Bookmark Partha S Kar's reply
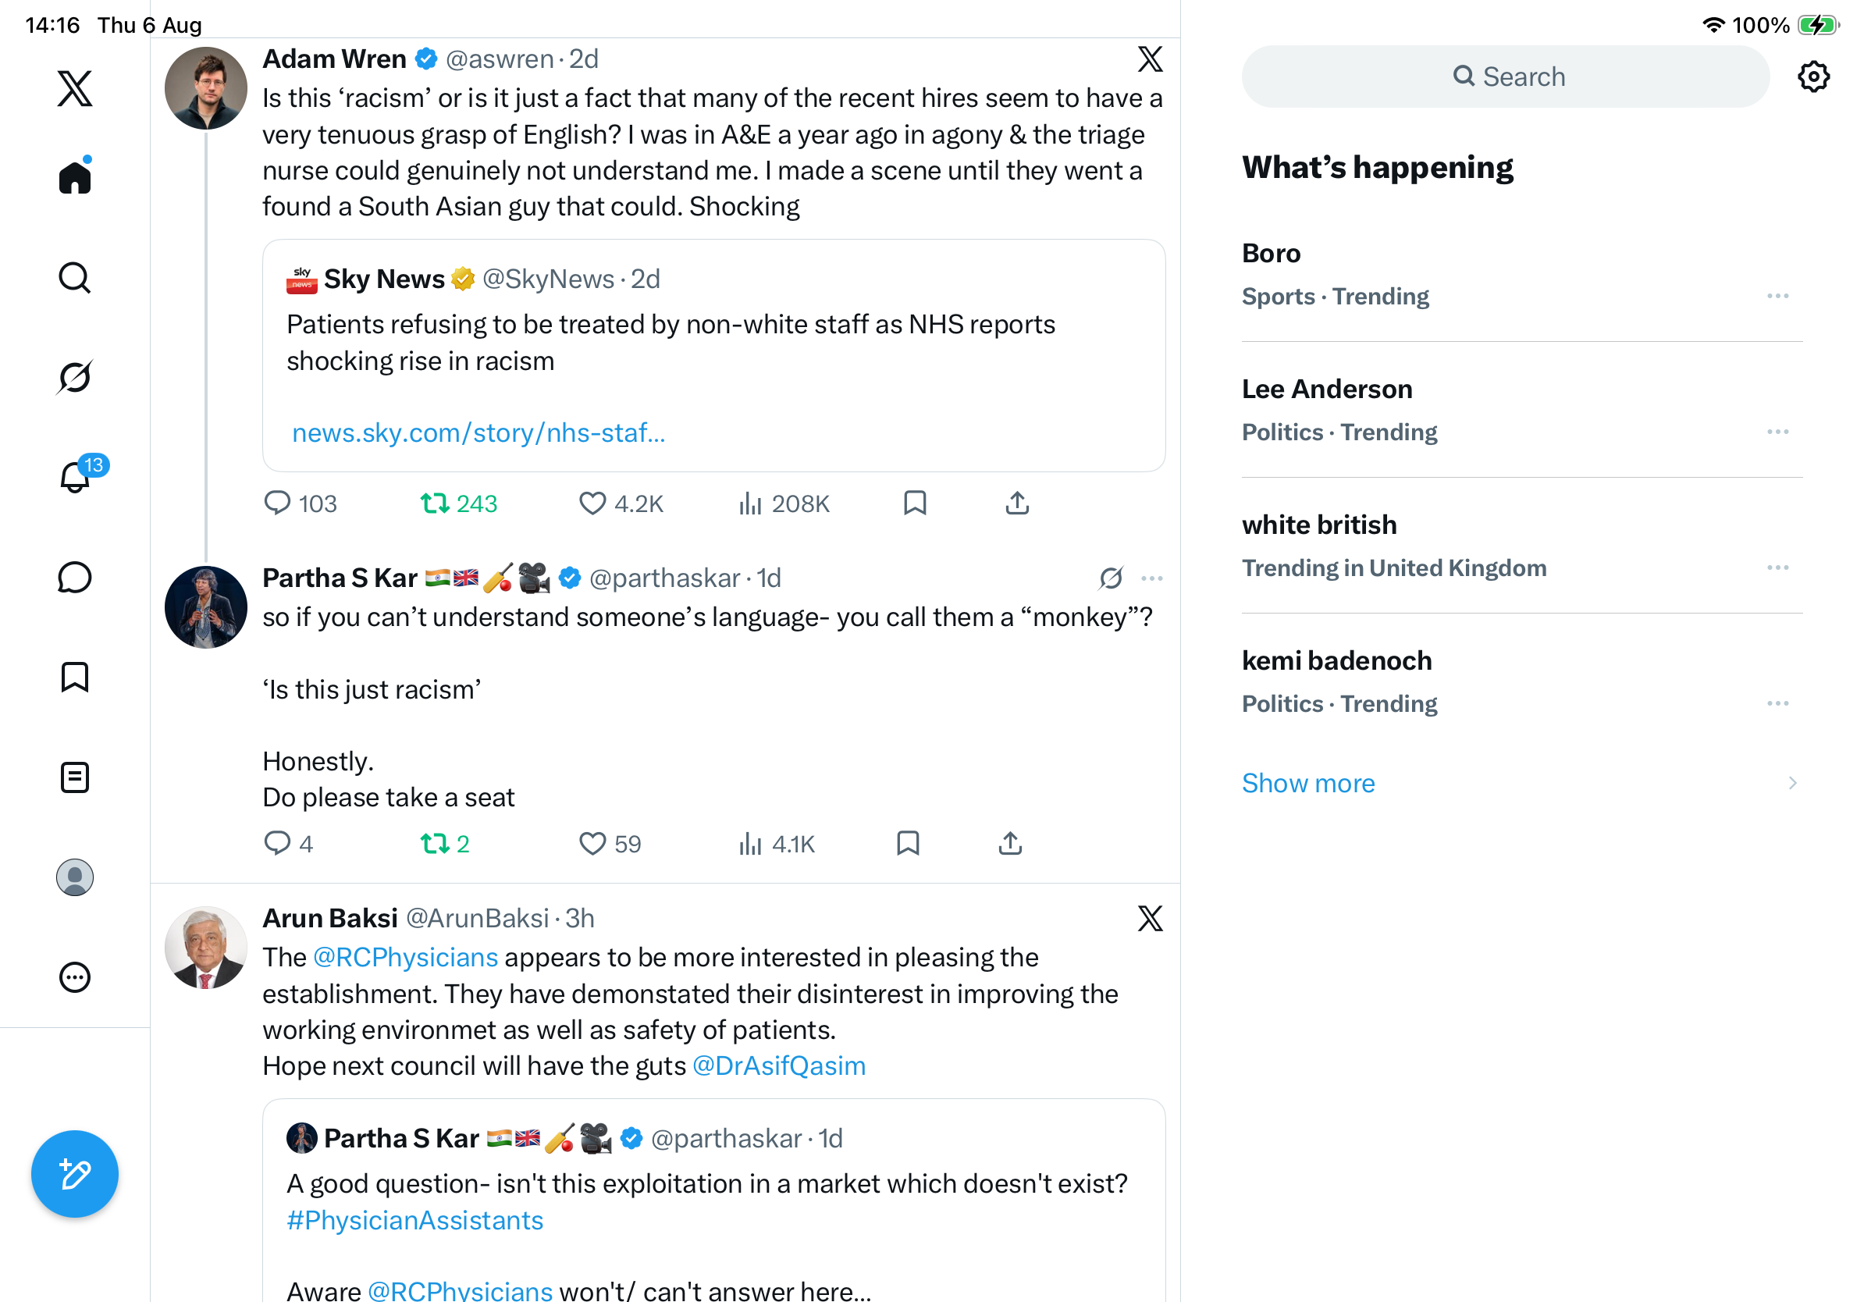Image resolution: width=1864 pixels, height=1302 pixels. pos(908,843)
